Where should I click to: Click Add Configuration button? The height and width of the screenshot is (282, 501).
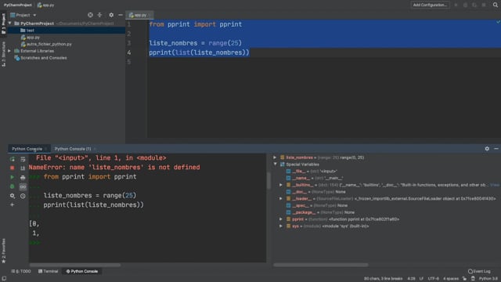pos(430,5)
